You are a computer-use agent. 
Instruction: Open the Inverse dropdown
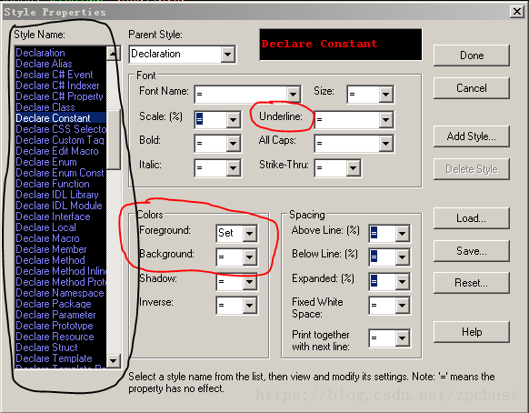point(249,306)
